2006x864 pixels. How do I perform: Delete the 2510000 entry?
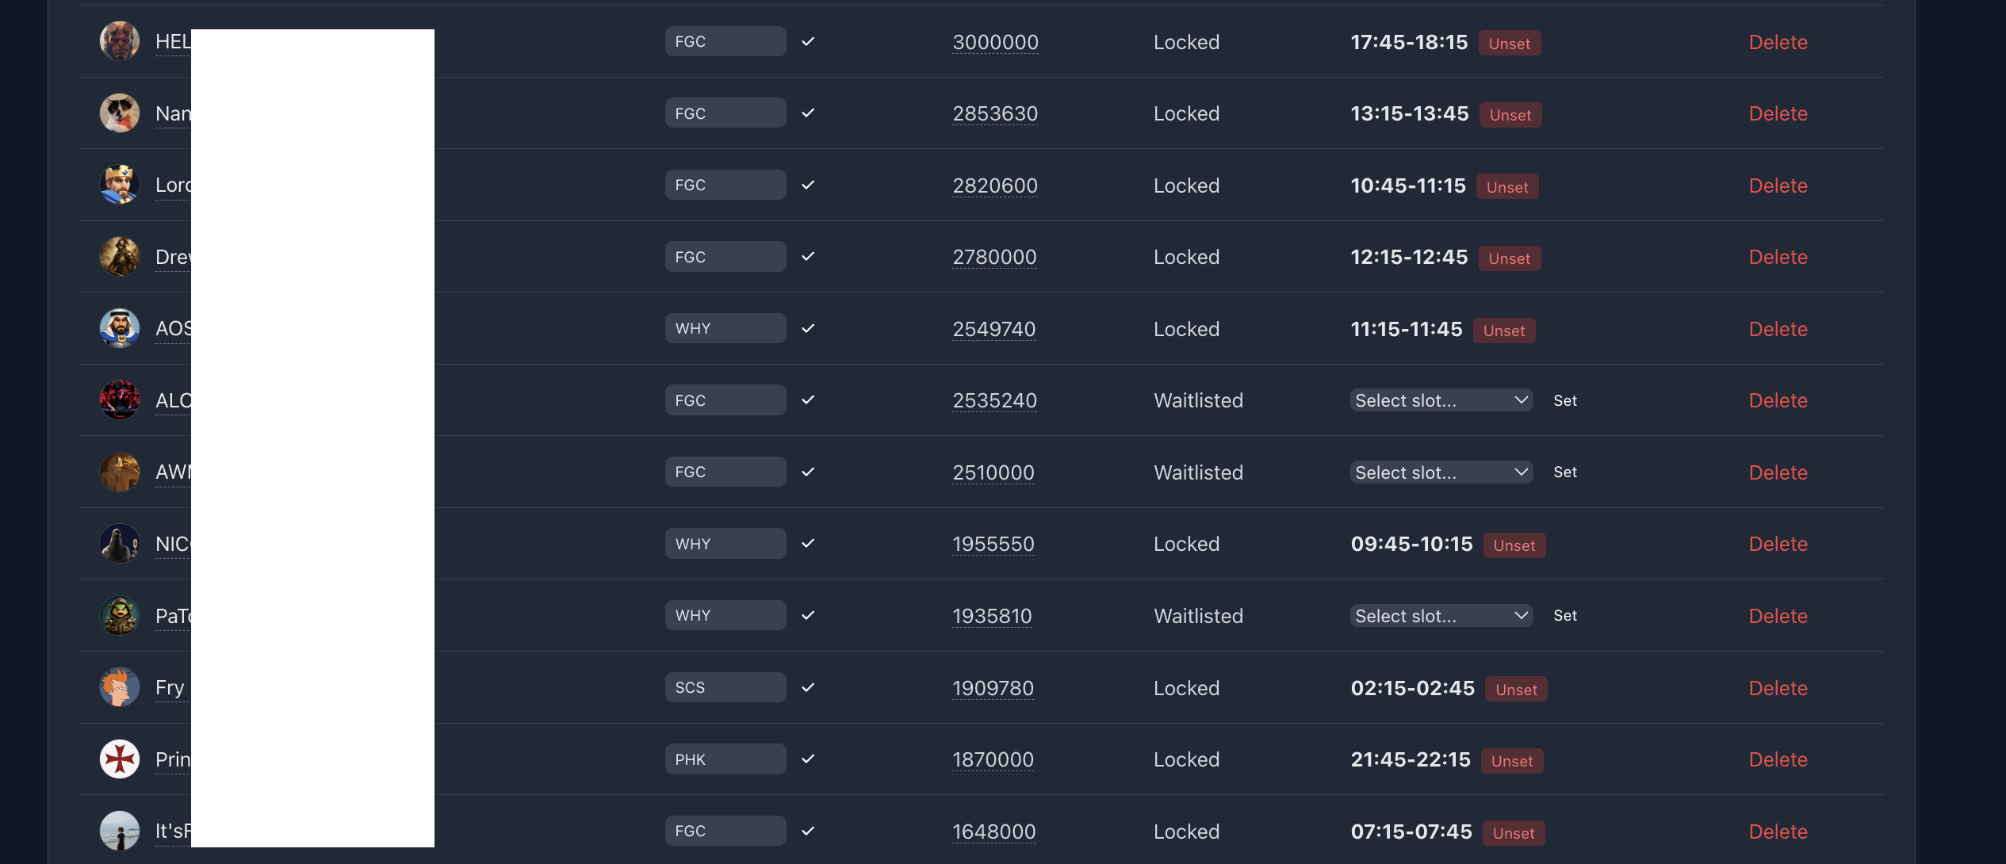coord(1778,472)
